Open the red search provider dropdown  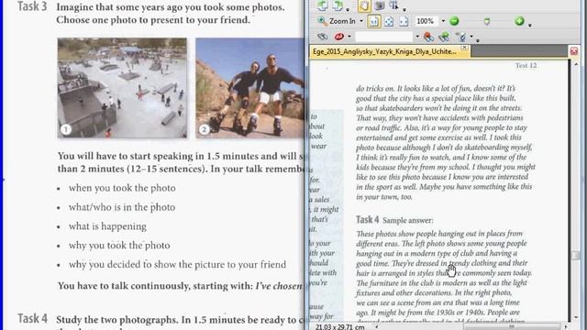349,37
